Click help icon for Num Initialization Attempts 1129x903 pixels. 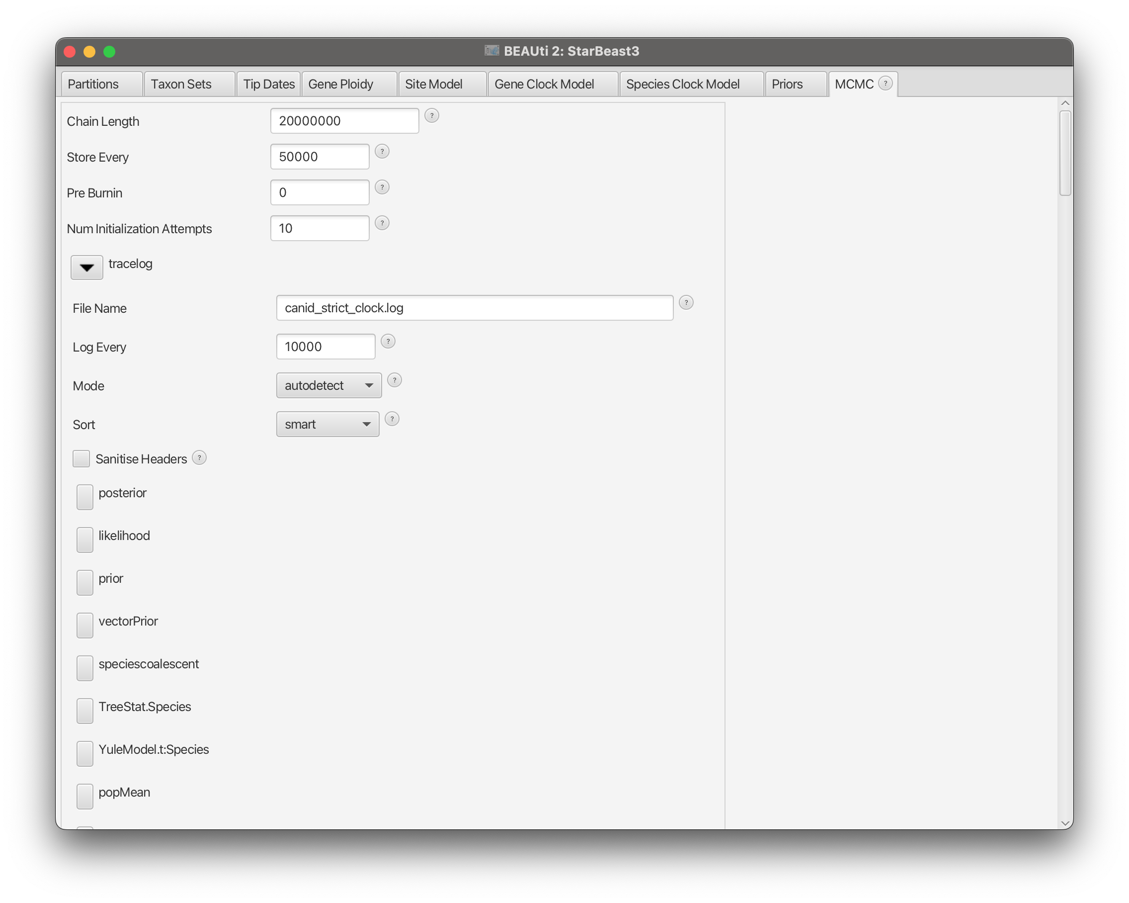click(382, 223)
